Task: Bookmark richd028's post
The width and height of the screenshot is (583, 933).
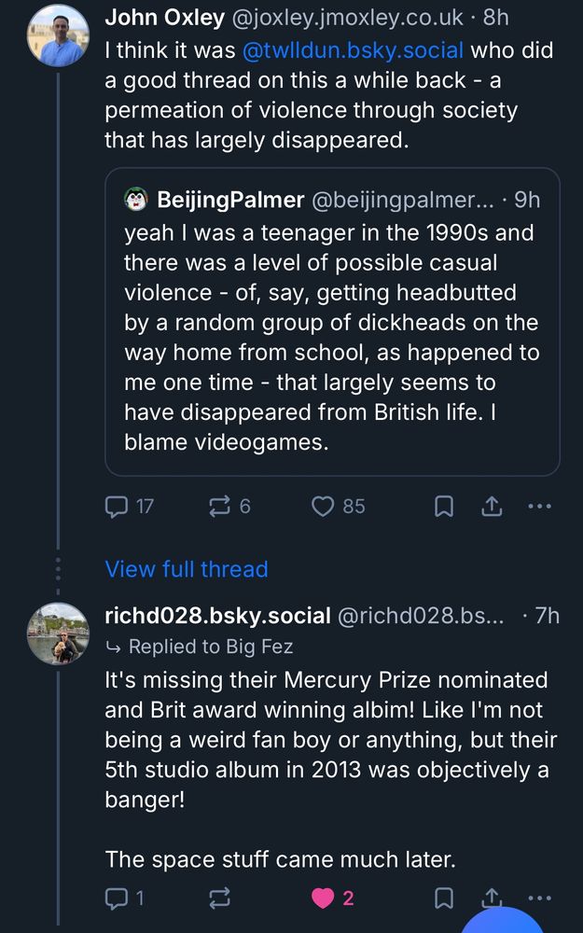Action: coord(445,898)
